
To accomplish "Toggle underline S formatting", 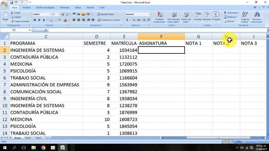I will click(x=44, y=20).
